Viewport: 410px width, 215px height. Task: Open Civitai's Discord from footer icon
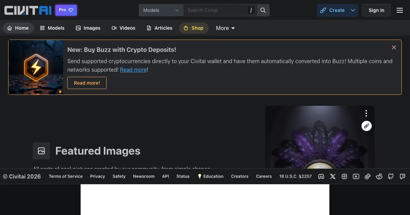[x=321, y=176]
